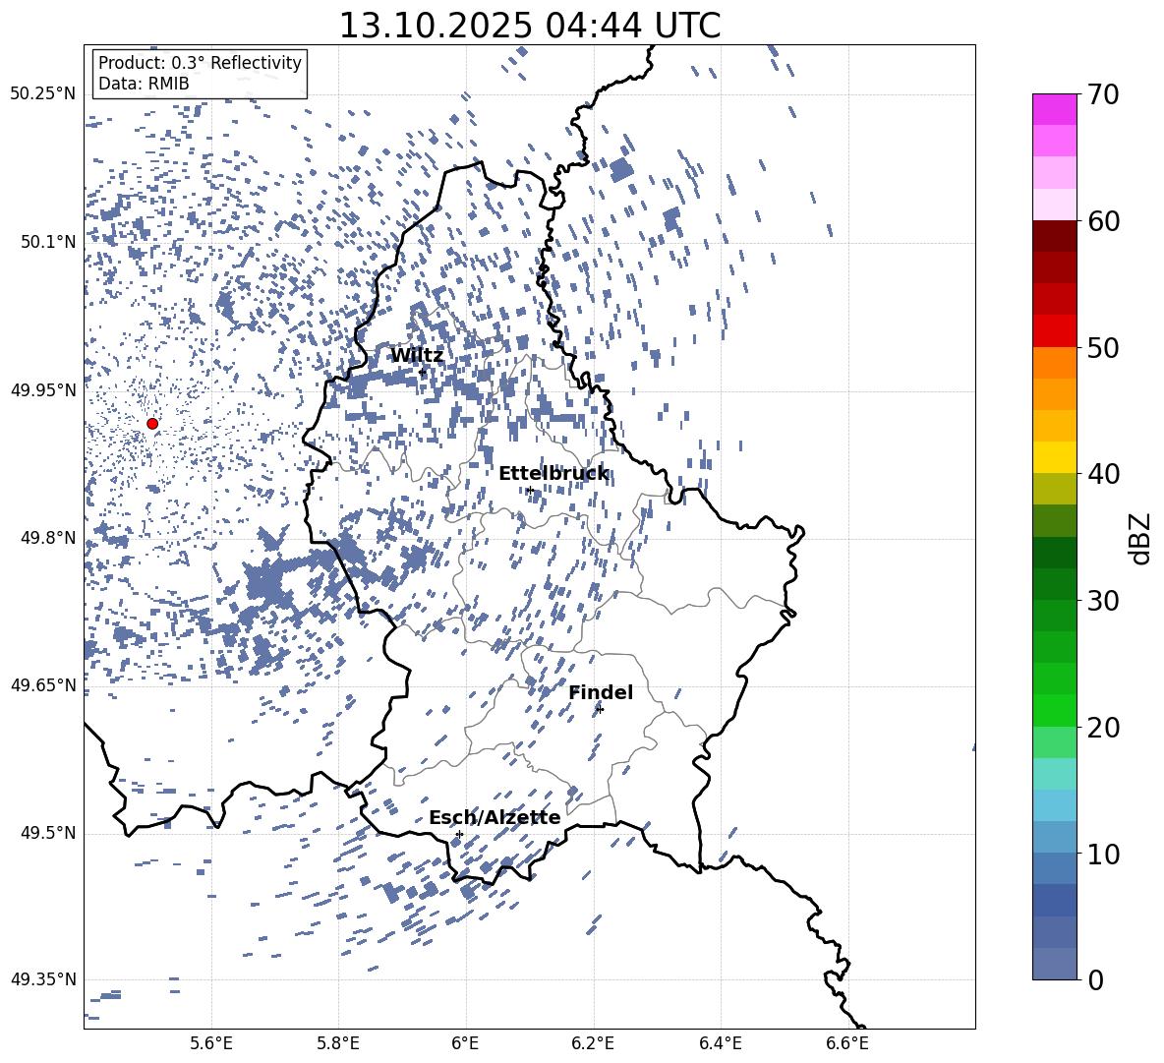The width and height of the screenshot is (1164, 1063).
Task: Click the 49.35°N latitude label
Action: [43, 979]
